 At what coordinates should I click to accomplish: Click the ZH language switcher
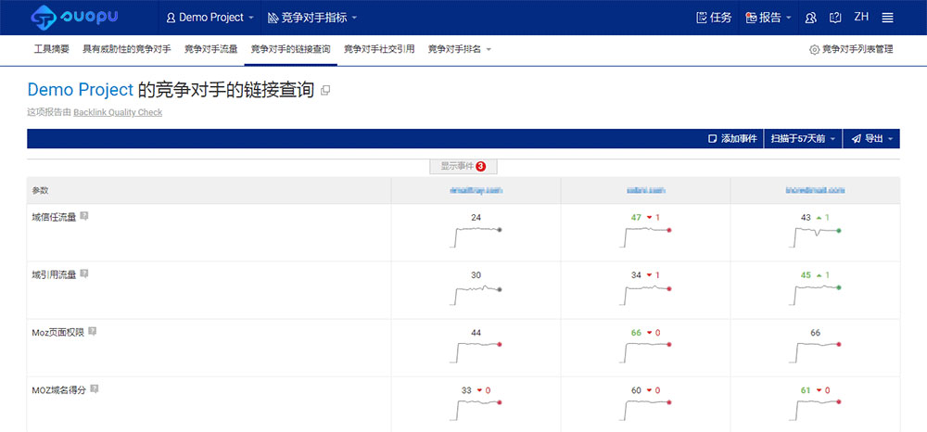point(861,17)
